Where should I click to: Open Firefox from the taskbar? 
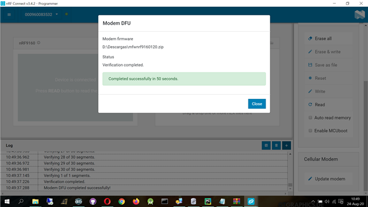coord(136,201)
